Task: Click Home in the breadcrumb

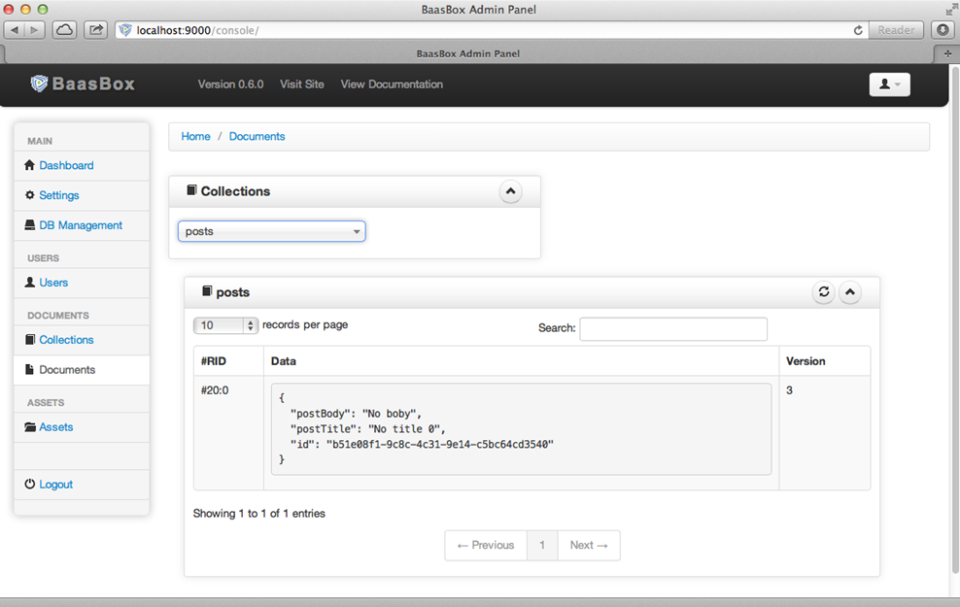Action: (195, 136)
